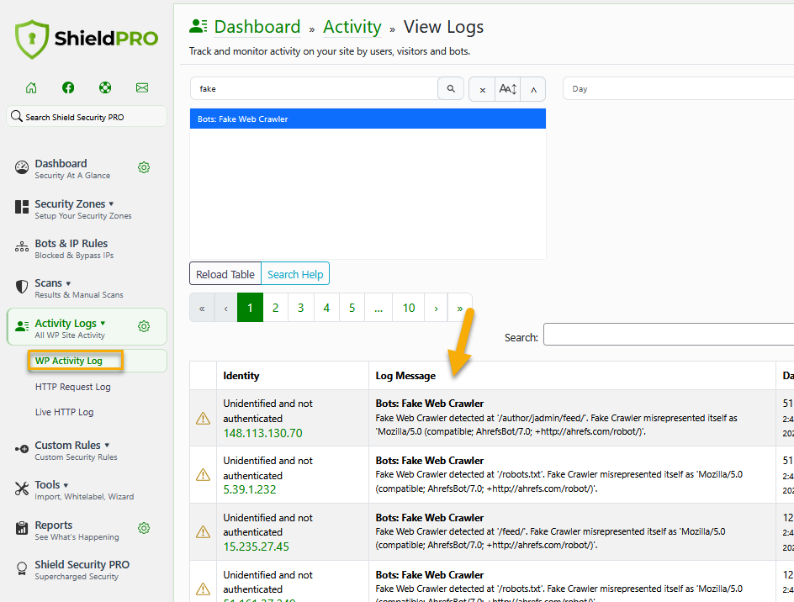Clear the filter with the X icon
The width and height of the screenshot is (794, 602).
click(x=482, y=88)
